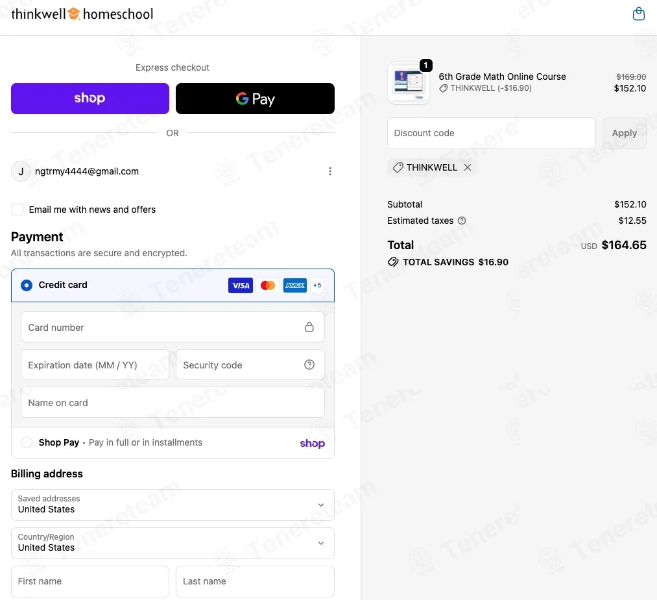Pay with the purple Shop express button
The image size is (657, 600).
[90, 99]
